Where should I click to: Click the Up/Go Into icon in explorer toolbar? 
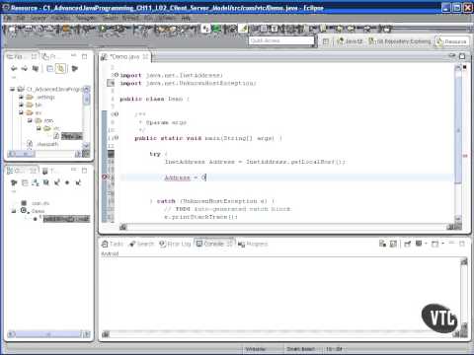click(36, 68)
